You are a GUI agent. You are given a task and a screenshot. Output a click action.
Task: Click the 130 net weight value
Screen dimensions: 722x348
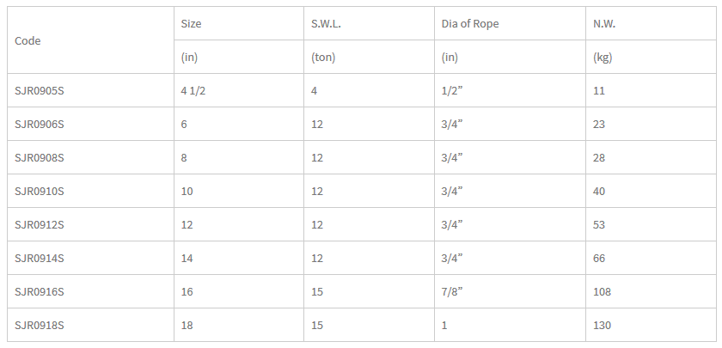coord(603,326)
